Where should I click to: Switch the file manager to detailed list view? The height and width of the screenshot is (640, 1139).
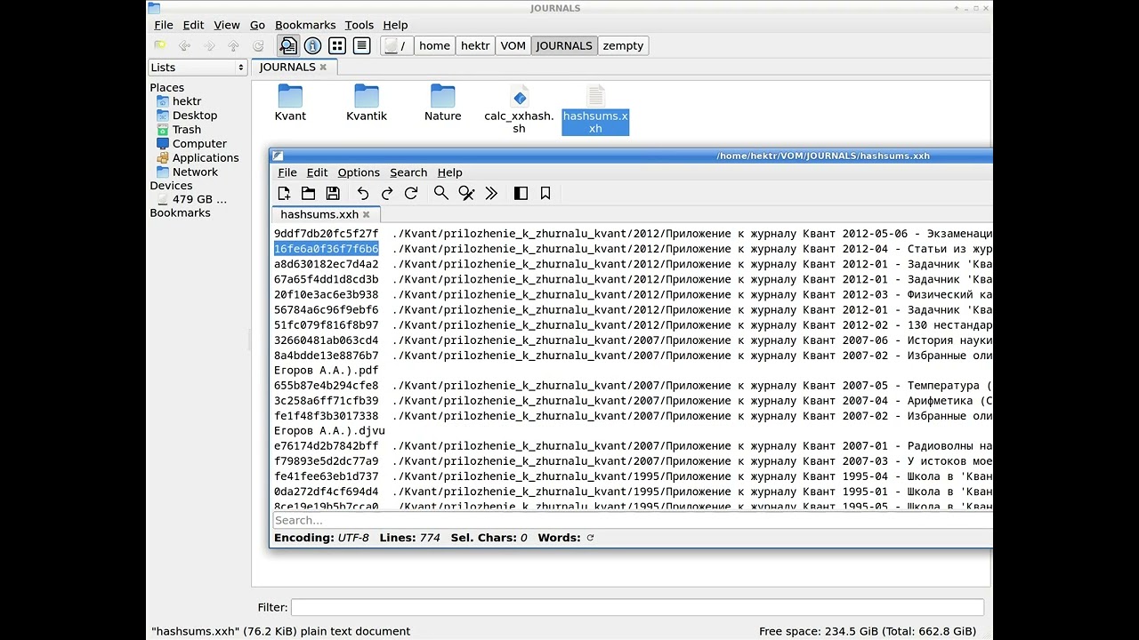361,45
